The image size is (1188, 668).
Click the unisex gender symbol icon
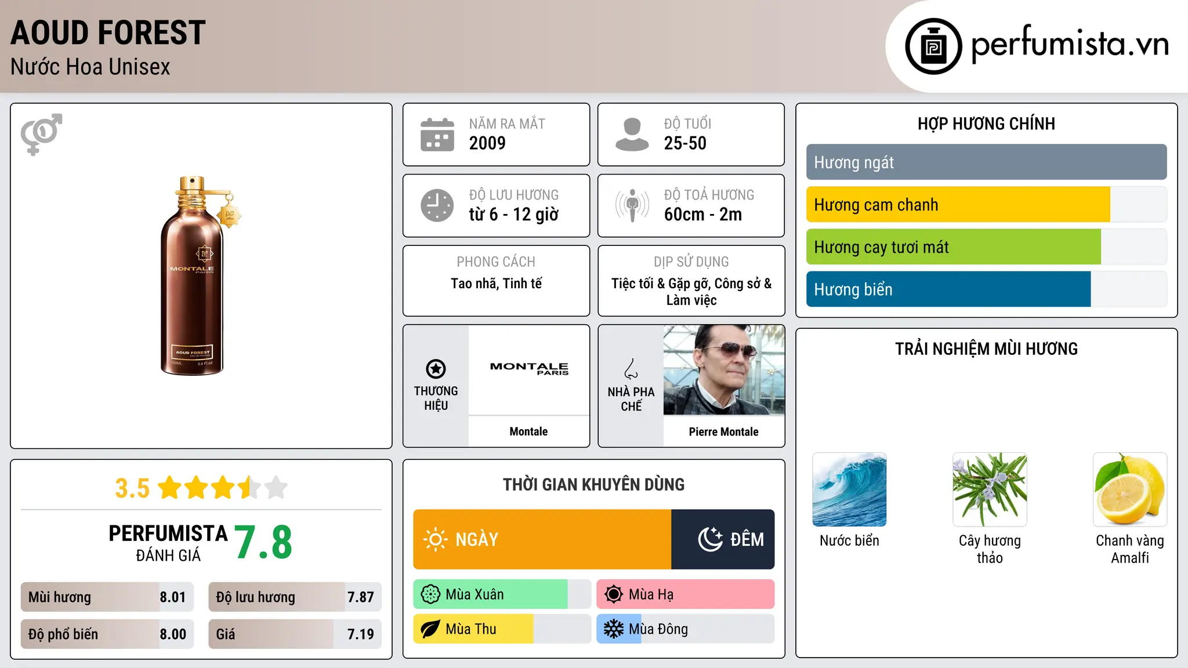click(x=41, y=135)
